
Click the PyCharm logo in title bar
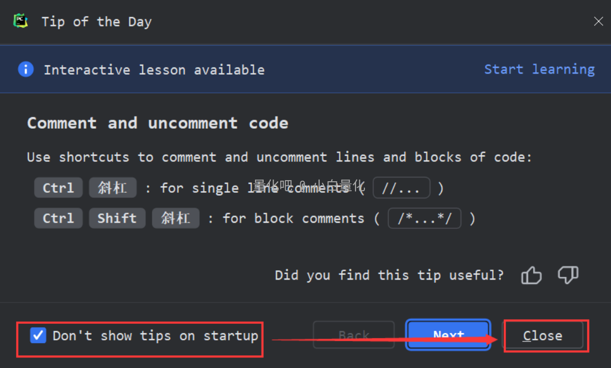(x=21, y=22)
